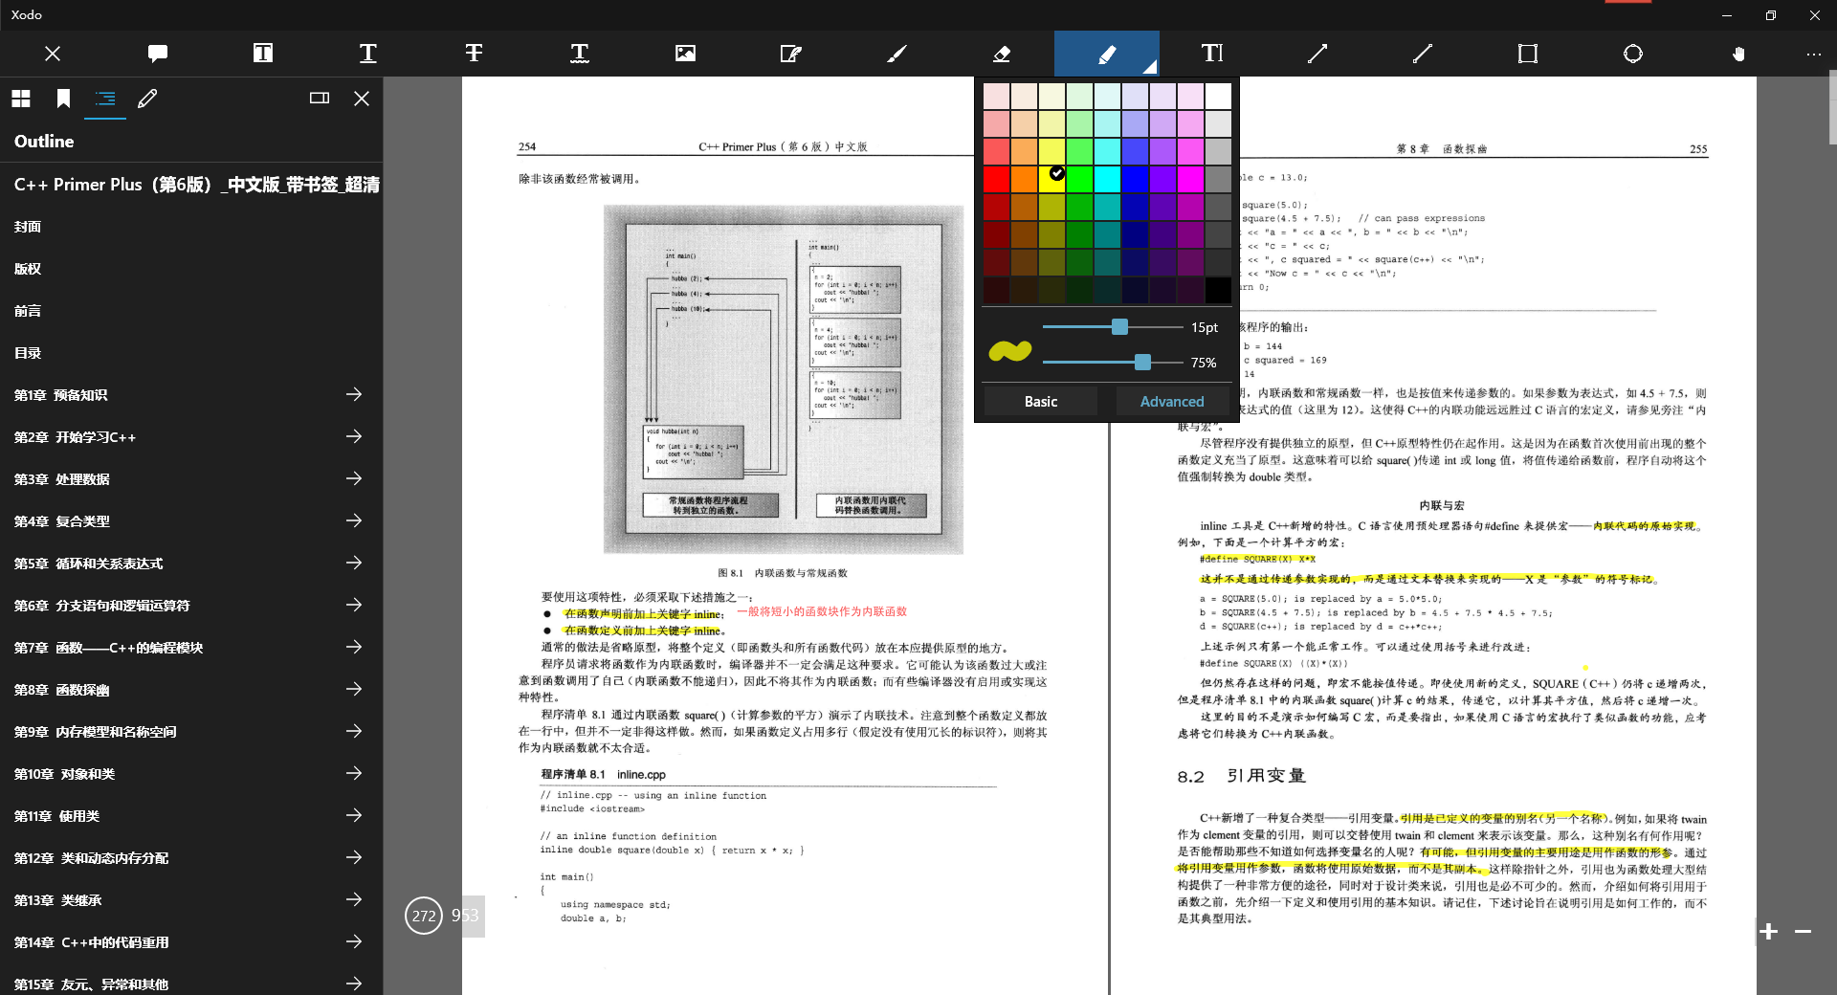The height and width of the screenshot is (995, 1837).
Task: Toggle the Arrow drawing tool
Action: [x=1317, y=54]
